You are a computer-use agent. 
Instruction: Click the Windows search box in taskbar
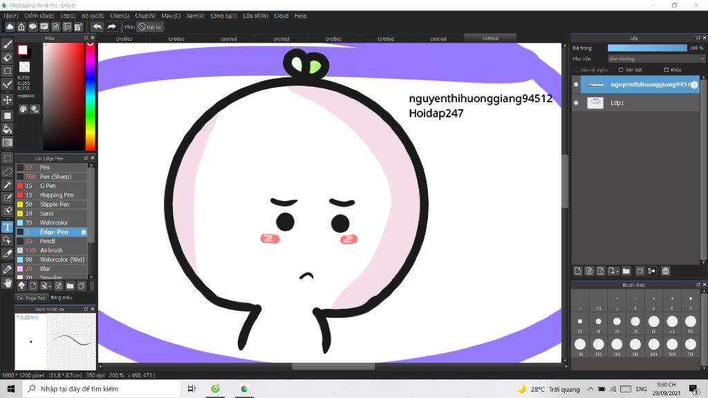pyautogui.click(x=102, y=388)
